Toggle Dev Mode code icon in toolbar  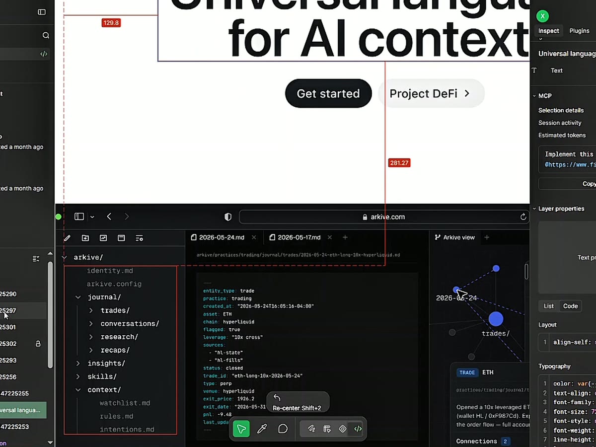tap(358, 429)
